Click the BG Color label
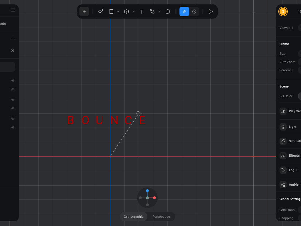Viewport: 301px width, 226px height. click(286, 96)
